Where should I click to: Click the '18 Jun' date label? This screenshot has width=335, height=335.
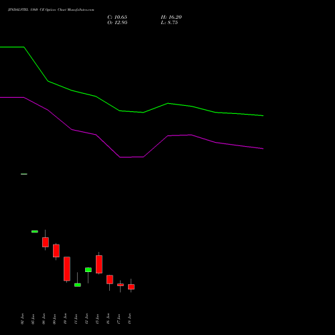pyautogui.click(x=129, y=319)
